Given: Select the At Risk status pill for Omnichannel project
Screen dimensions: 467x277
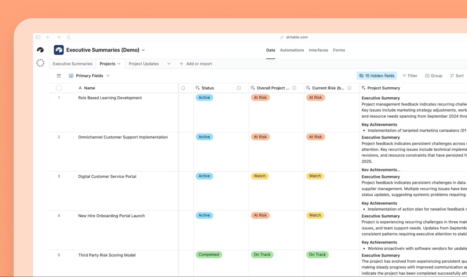Looking at the screenshot, I should pyautogui.click(x=260, y=137).
